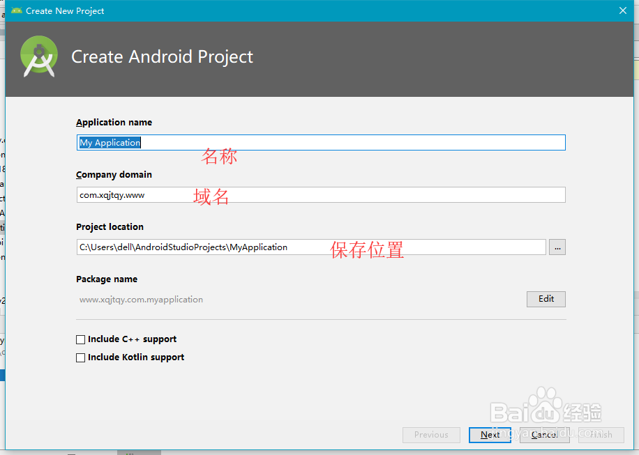The width and height of the screenshot is (639, 455).
Task: Click the Android robot logo in the header
Action: point(38,56)
